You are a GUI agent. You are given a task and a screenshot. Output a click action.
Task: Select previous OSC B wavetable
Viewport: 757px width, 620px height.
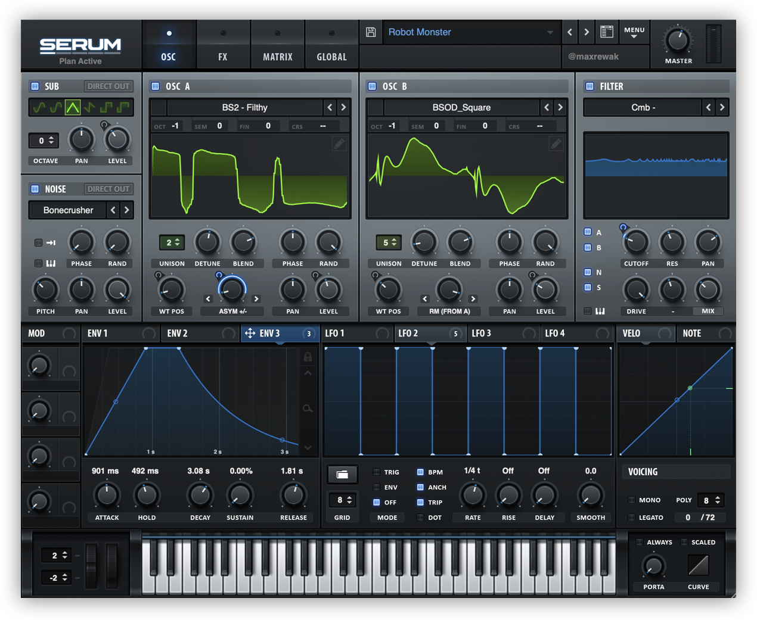tap(547, 107)
